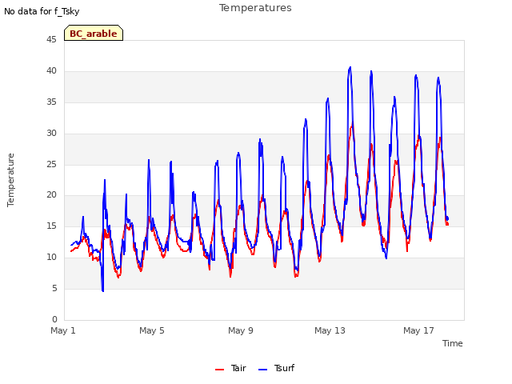This screenshot has width=512, height=384.
Task: Click the blue Tsurf legend color marker
Action: pyautogui.click(x=262, y=370)
